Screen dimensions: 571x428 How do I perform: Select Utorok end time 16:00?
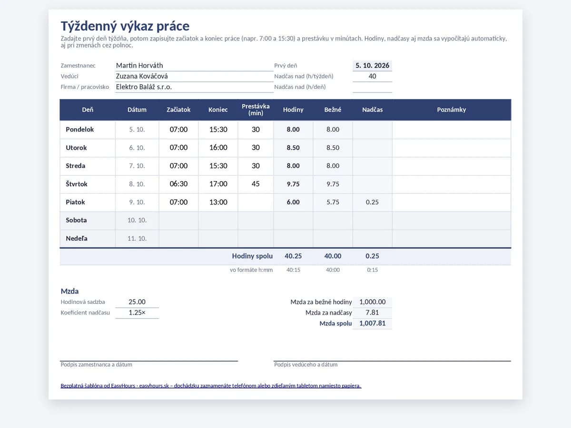tap(218, 148)
